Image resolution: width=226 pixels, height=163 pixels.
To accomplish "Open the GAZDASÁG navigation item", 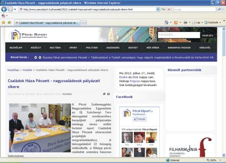I will (113, 47).
